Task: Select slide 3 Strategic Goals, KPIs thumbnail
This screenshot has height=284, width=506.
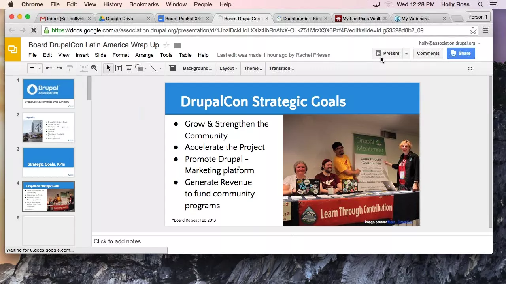Action: point(48,162)
